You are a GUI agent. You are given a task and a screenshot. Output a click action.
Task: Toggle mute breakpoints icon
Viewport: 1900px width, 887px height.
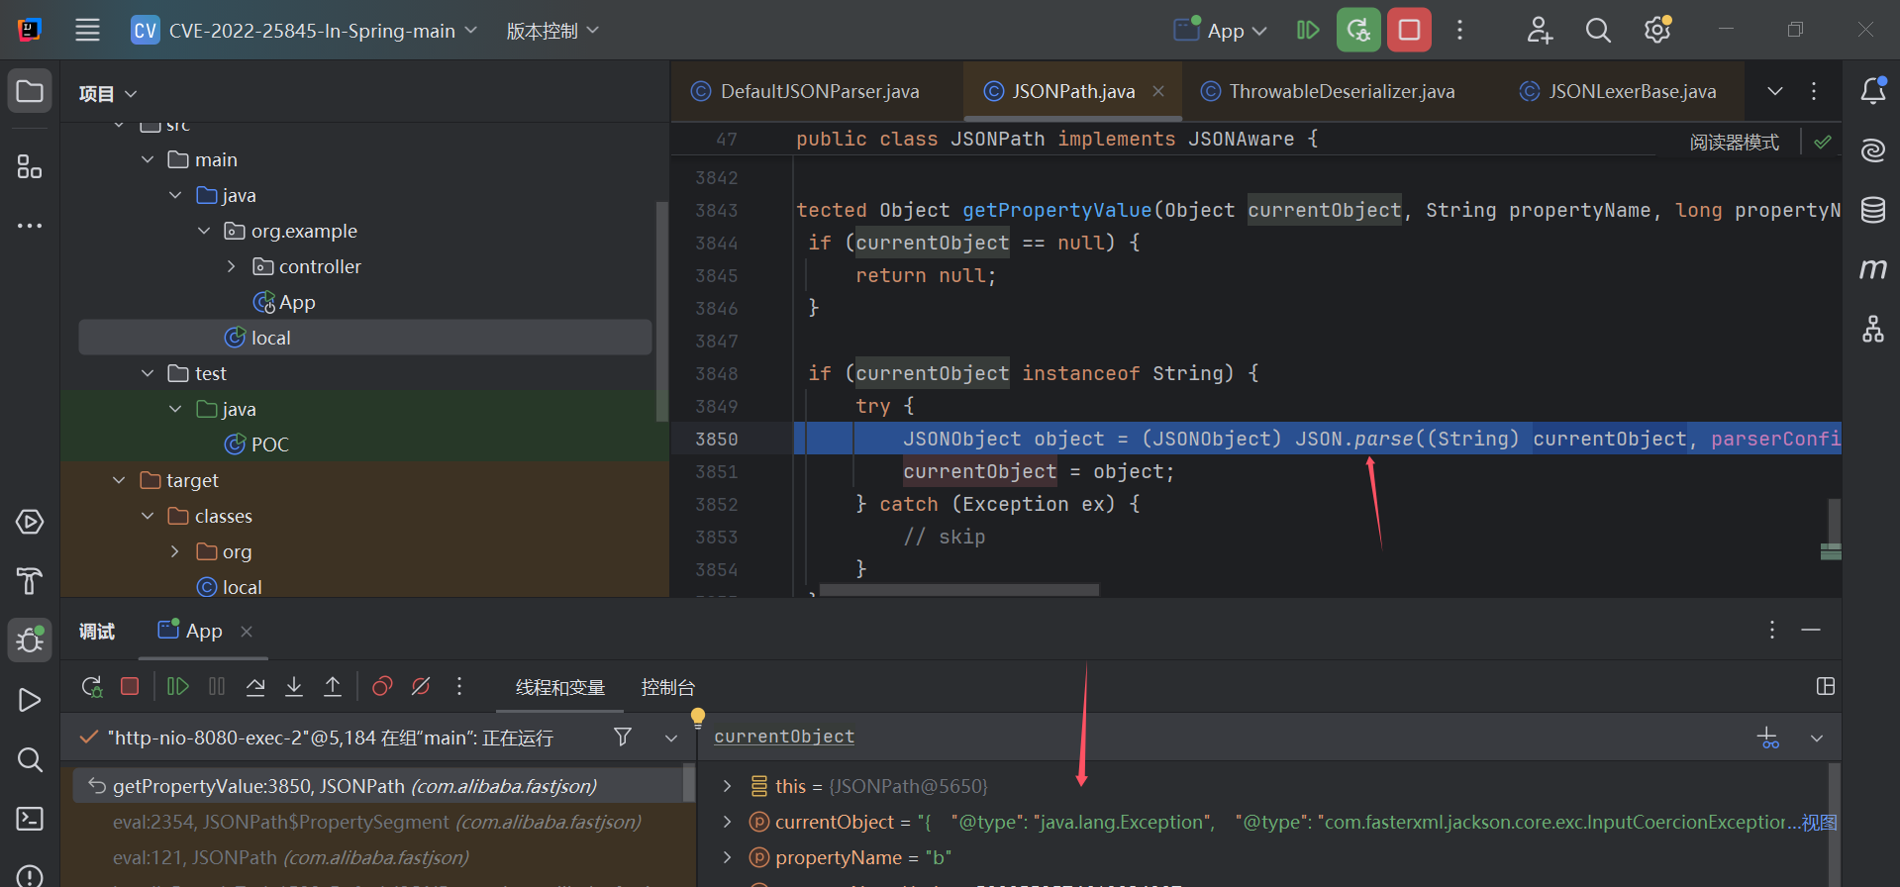coord(421,686)
